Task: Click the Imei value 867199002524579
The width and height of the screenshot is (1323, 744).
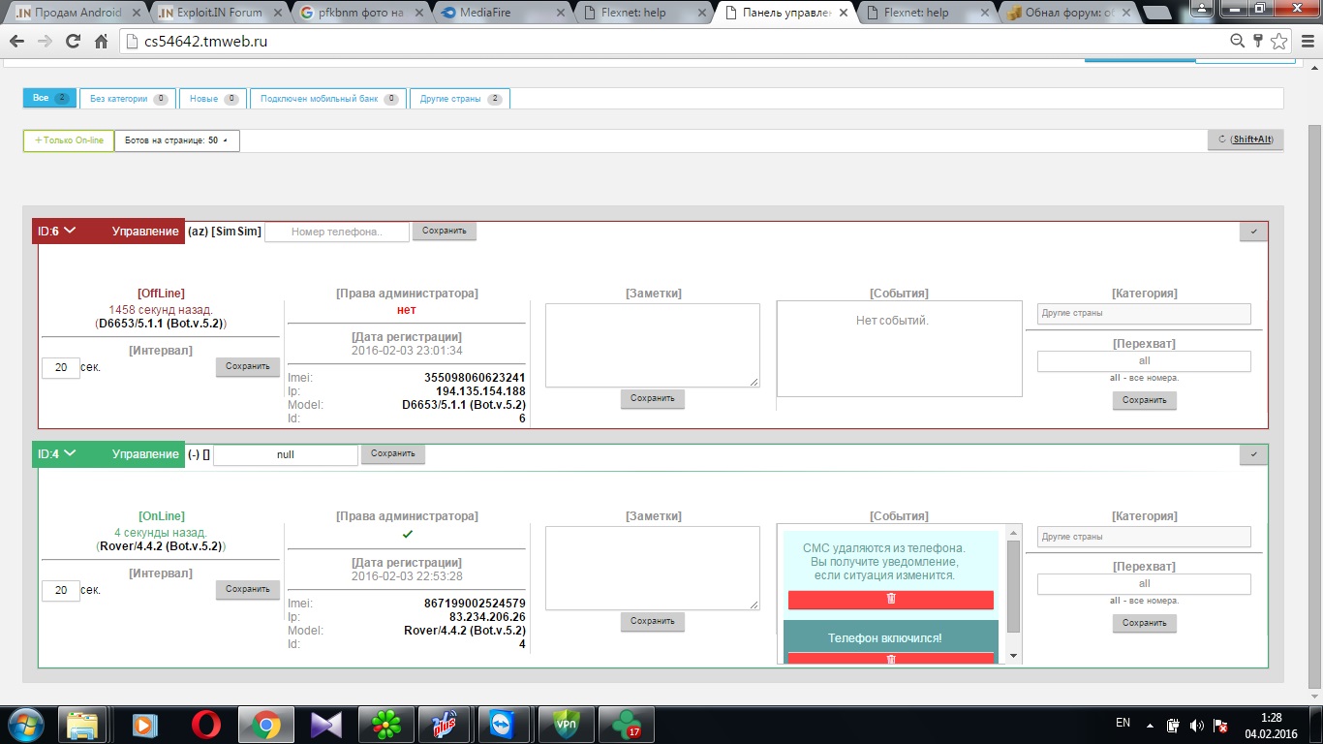Action: (x=475, y=604)
